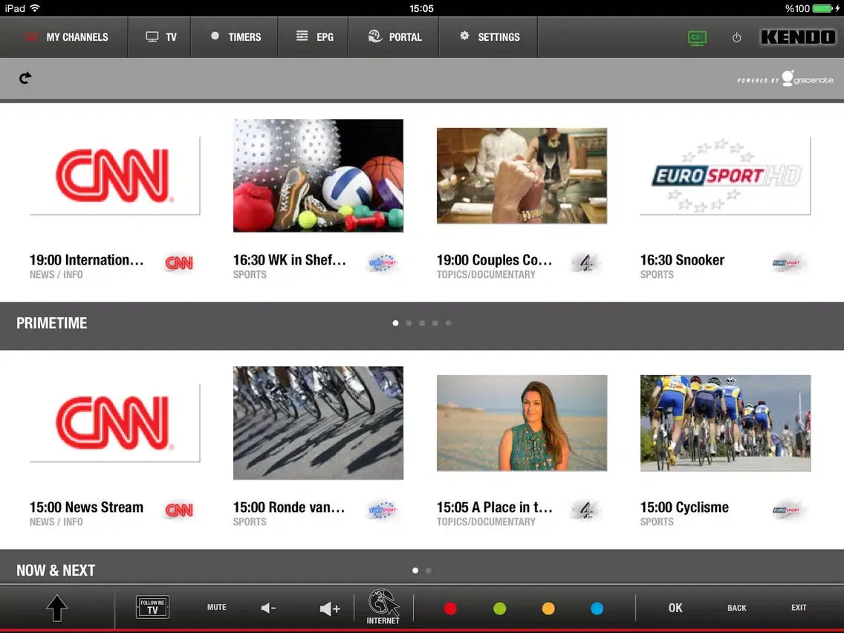This screenshot has width=844, height=633.
Task: Raise volume with speaker plus icon
Action: coord(330,608)
